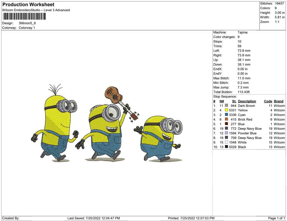Click the Dark Brown color swatch
This screenshot has height=221, width=287.
point(226,106)
